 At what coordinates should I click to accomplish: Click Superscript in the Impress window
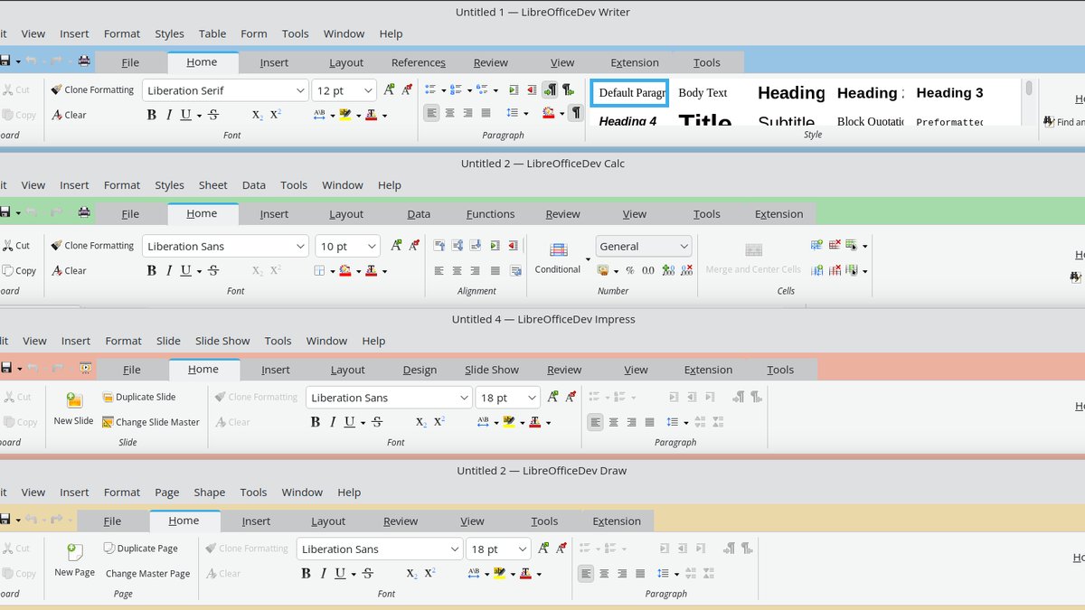(439, 422)
